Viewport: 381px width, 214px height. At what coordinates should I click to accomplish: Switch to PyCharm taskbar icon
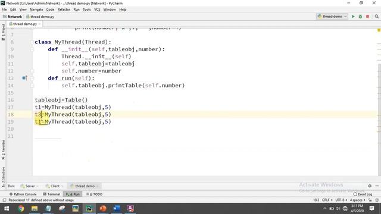tap(89, 209)
